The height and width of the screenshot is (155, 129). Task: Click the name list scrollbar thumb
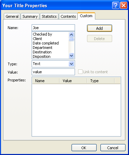[72, 39]
